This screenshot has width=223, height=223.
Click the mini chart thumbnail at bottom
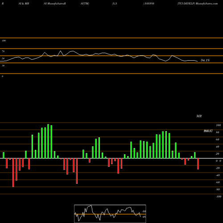coord(110,214)
